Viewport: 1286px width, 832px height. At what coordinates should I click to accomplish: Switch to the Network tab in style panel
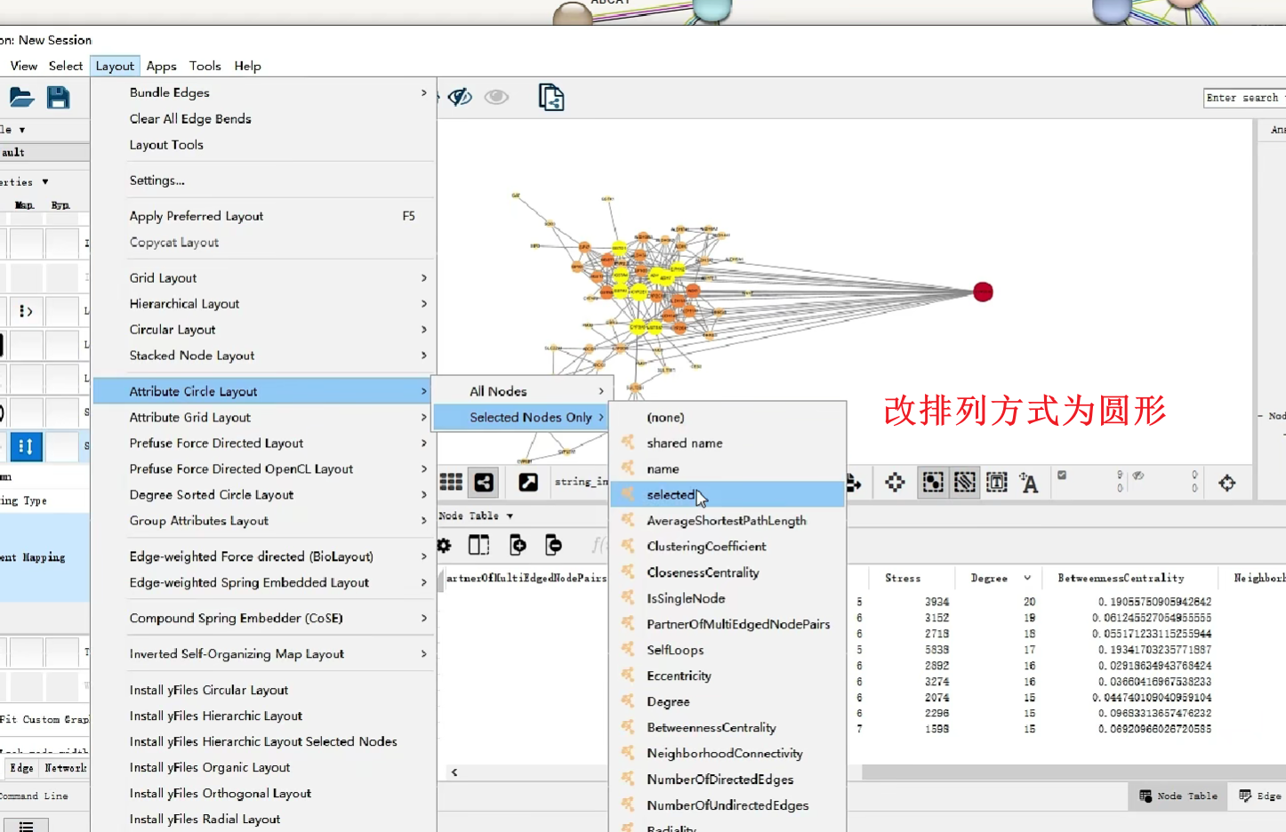[65, 768]
